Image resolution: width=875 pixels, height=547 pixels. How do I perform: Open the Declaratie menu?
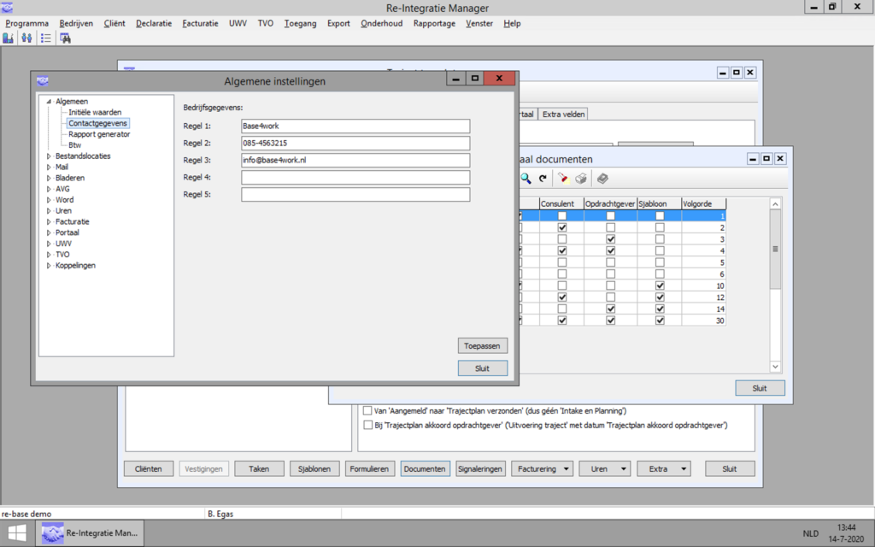(154, 23)
